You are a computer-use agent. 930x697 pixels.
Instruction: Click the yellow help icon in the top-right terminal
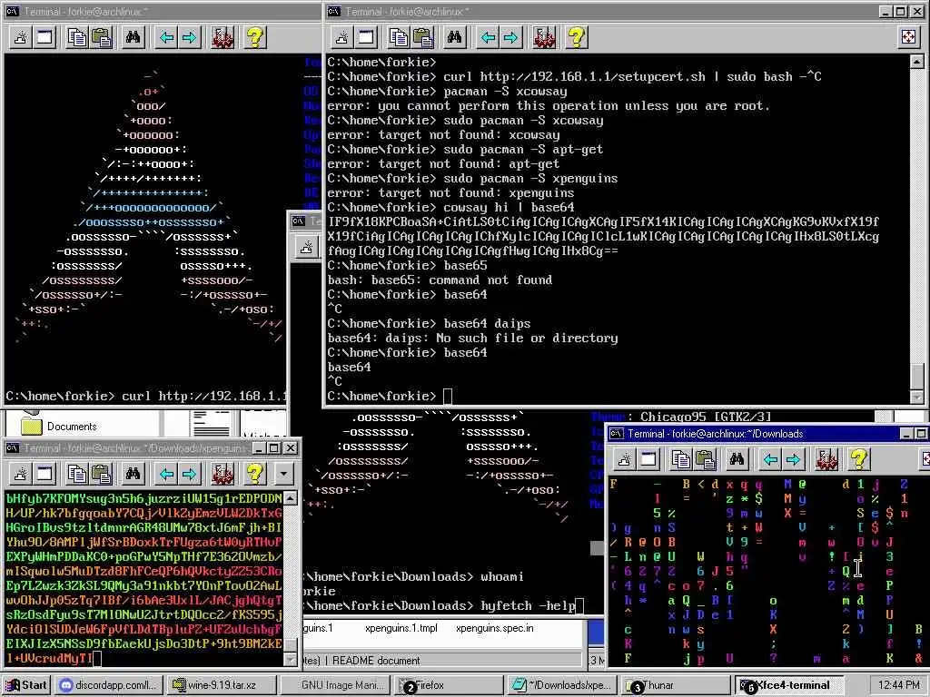pos(577,38)
